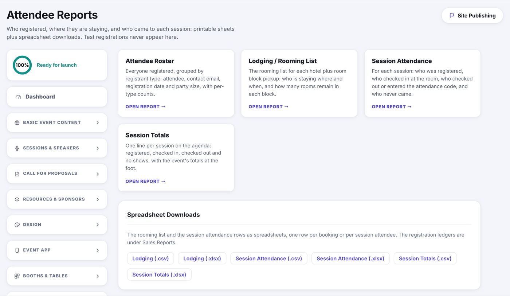This screenshot has height=296, width=510.
Task: Download Session Totals (.xlsx)
Action: click(x=159, y=274)
